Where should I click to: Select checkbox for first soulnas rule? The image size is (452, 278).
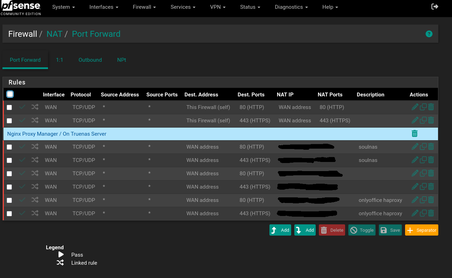point(9,147)
